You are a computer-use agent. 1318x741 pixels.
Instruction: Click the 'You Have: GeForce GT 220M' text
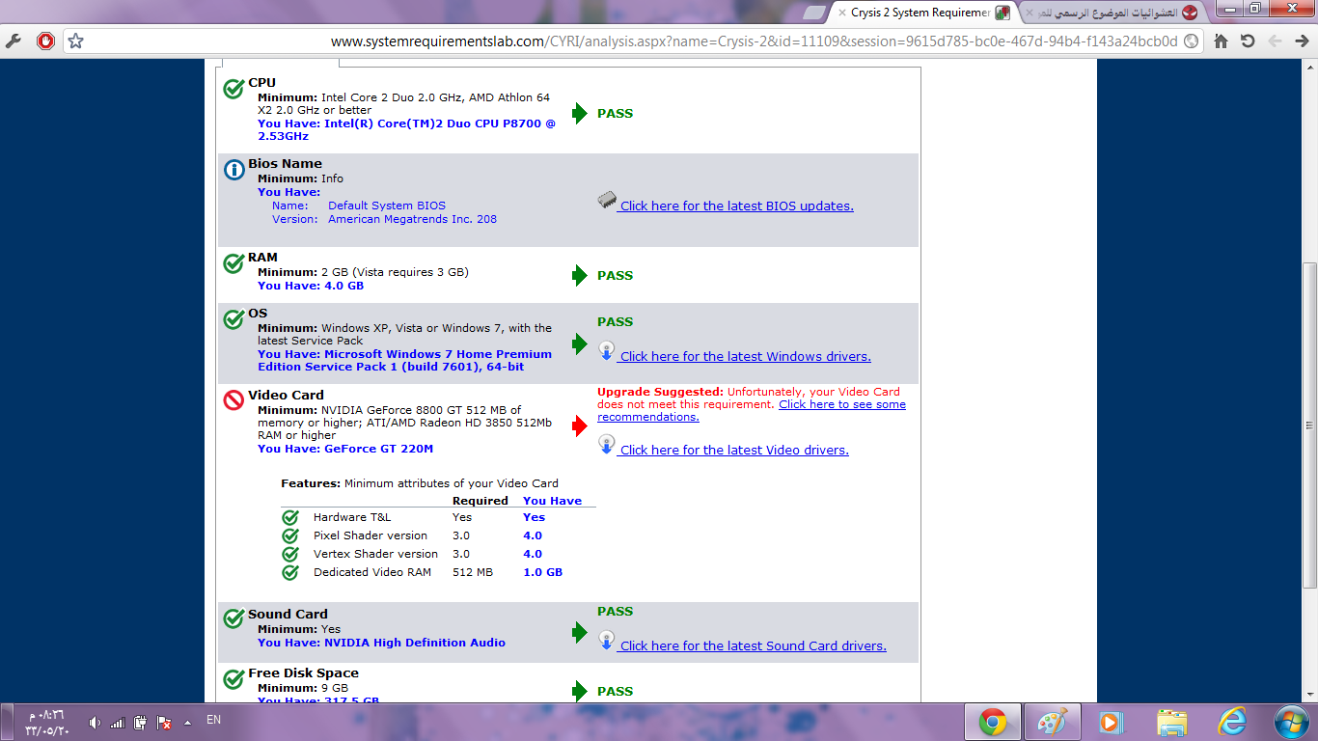(345, 449)
